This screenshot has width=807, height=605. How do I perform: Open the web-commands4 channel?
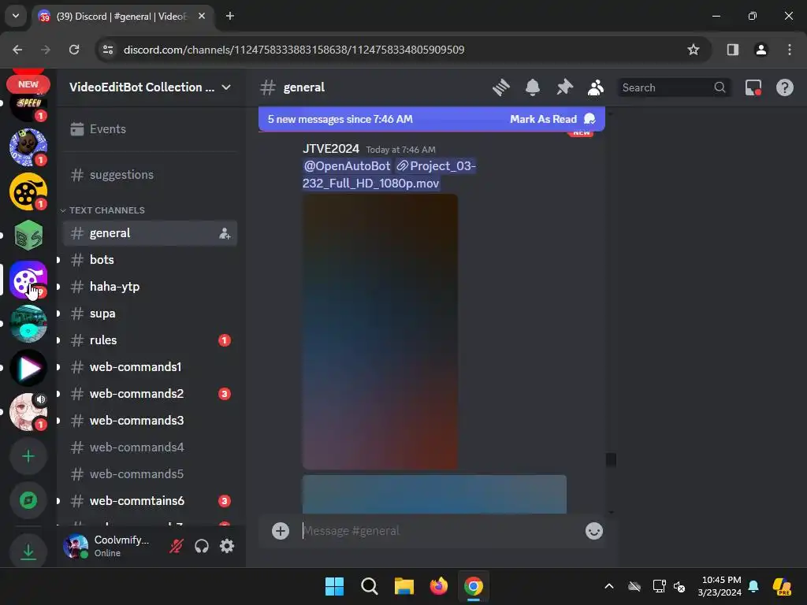[150, 447]
